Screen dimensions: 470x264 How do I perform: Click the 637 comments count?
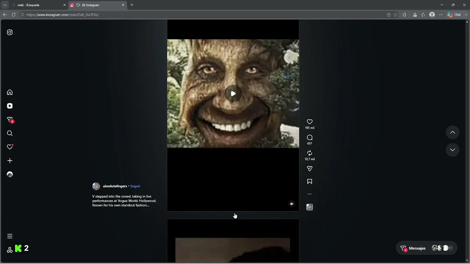pos(310,143)
